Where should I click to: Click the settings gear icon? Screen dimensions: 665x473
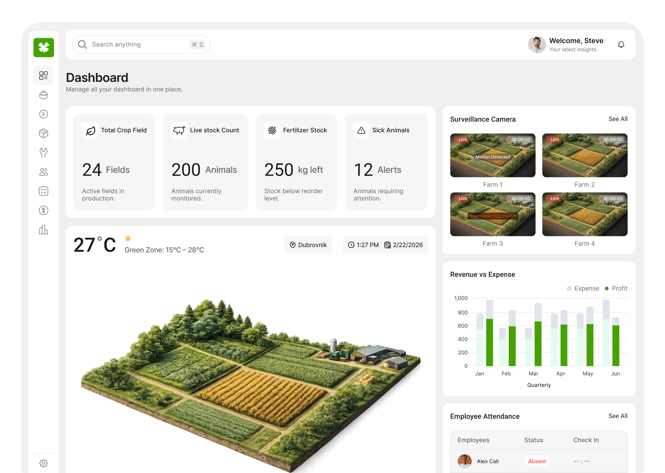pyautogui.click(x=43, y=463)
